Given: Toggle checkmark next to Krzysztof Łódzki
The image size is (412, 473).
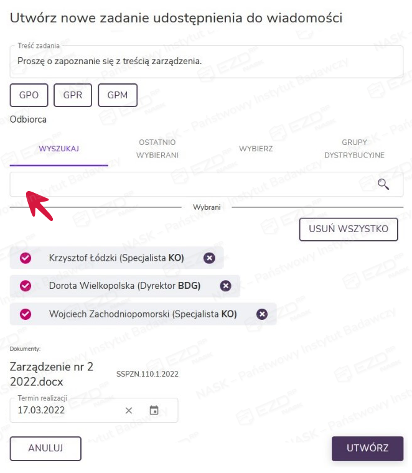Looking at the screenshot, I should tap(26, 258).
